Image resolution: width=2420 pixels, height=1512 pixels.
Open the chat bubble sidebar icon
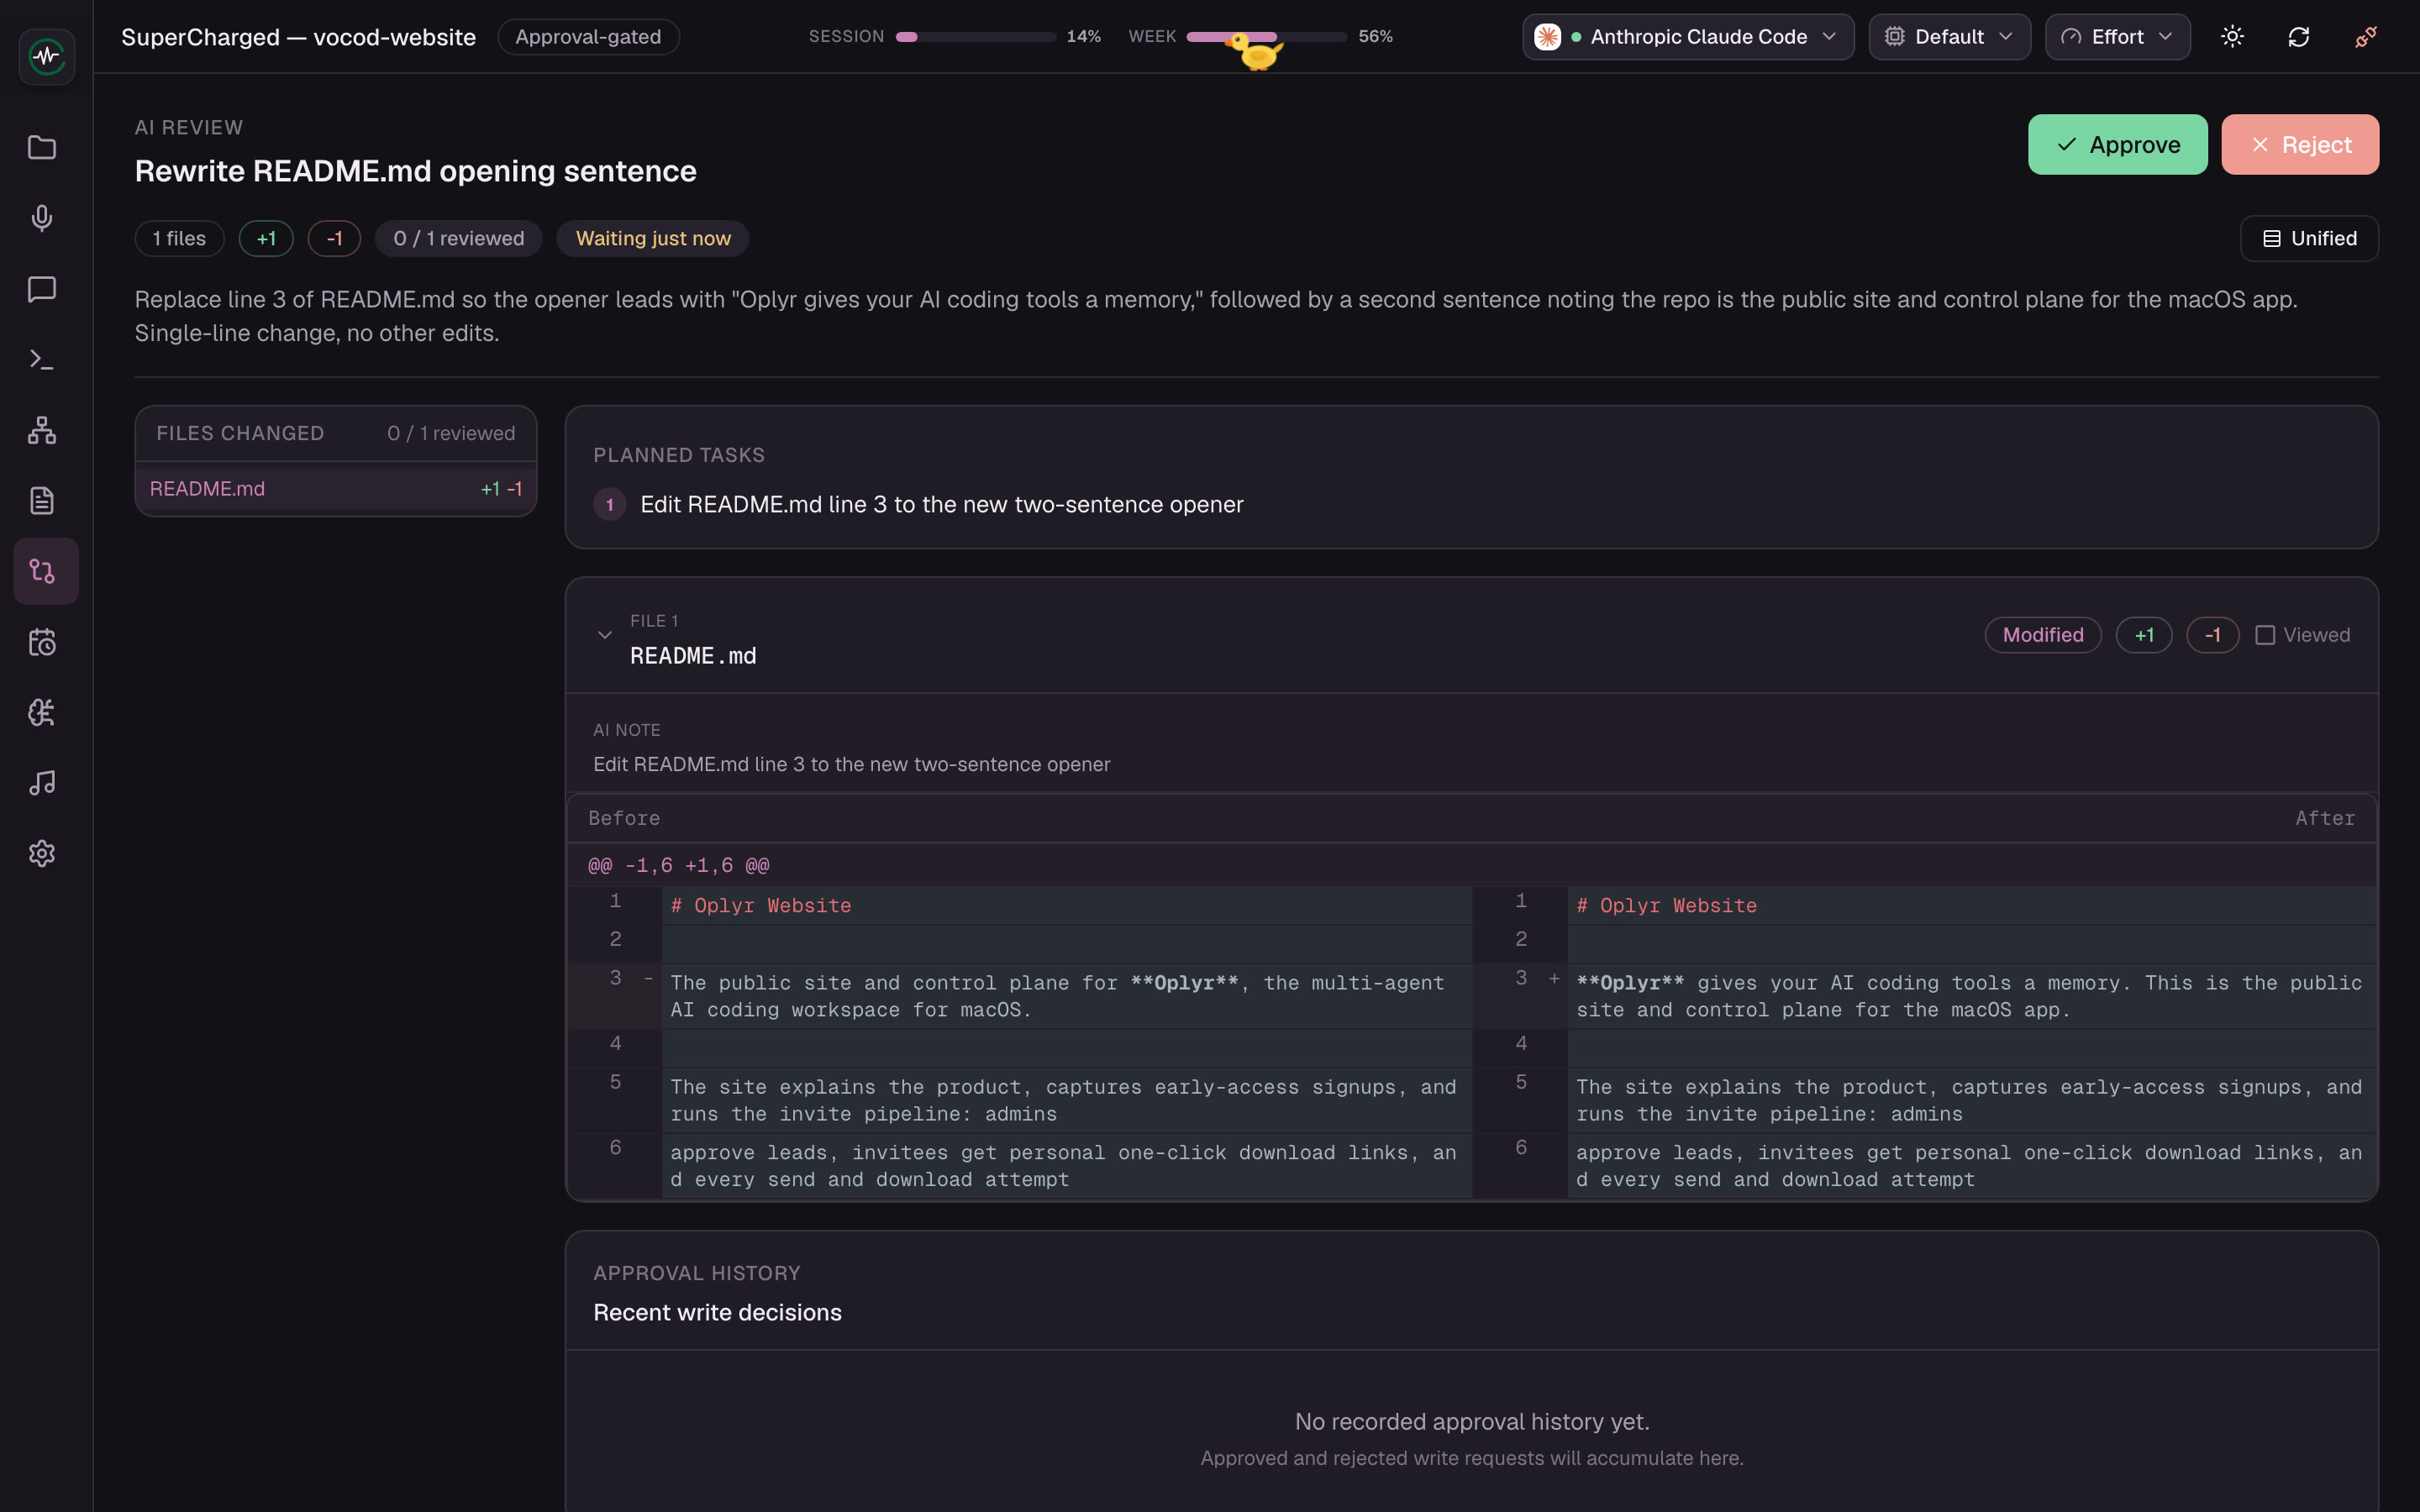[x=42, y=289]
